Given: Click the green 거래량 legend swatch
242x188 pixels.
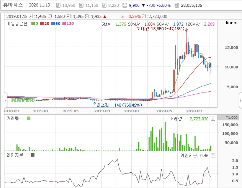Looking at the screenshot, I should tap(28, 118).
